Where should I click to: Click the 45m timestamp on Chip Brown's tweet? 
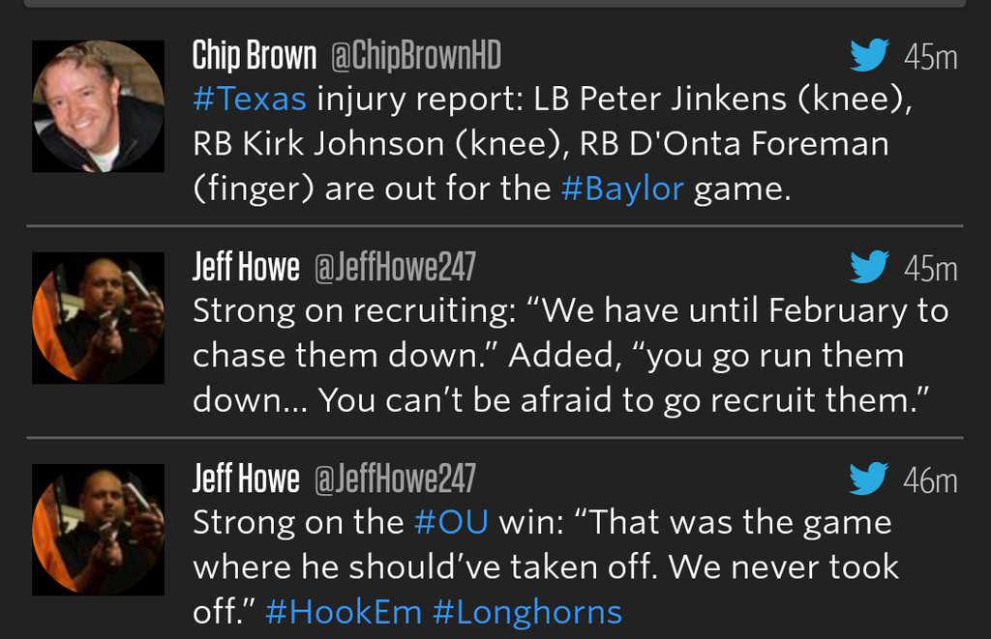click(x=930, y=57)
